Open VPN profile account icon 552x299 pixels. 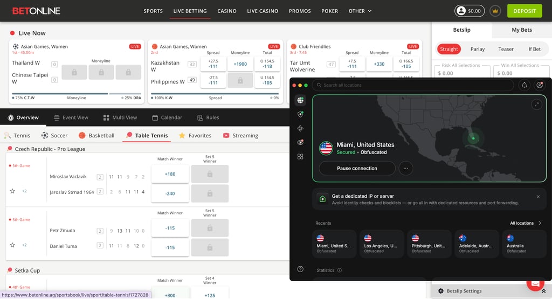point(539,85)
